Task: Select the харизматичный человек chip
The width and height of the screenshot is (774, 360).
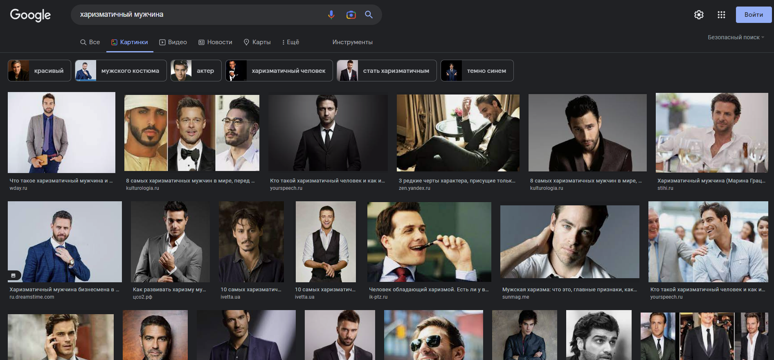Action: click(x=279, y=71)
